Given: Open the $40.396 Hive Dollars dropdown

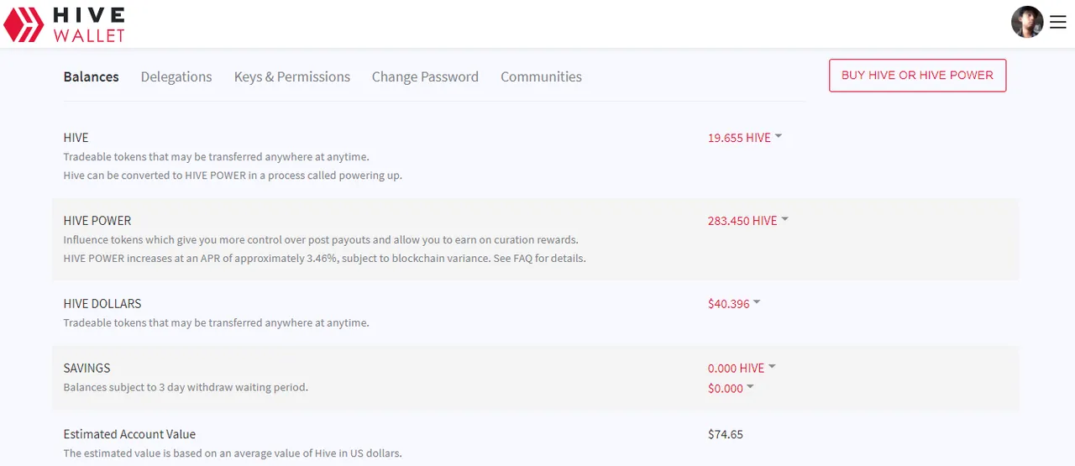Looking at the screenshot, I should [x=734, y=304].
